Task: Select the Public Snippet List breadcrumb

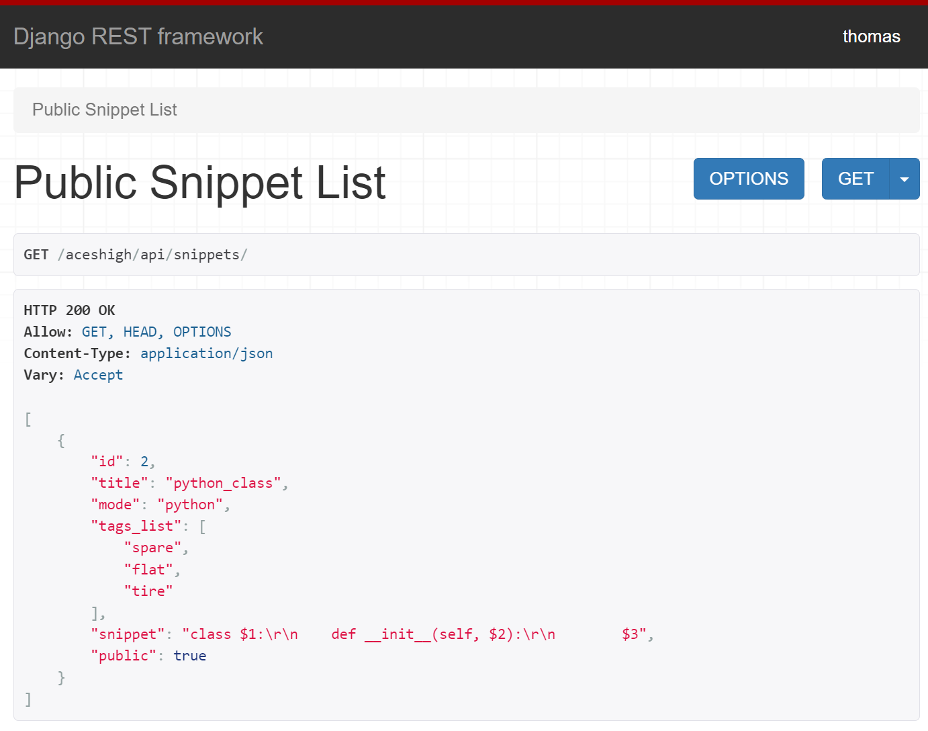Action: coord(105,110)
